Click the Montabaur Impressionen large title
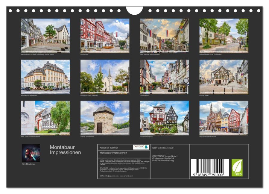 pyautogui.click(x=65, y=150)
